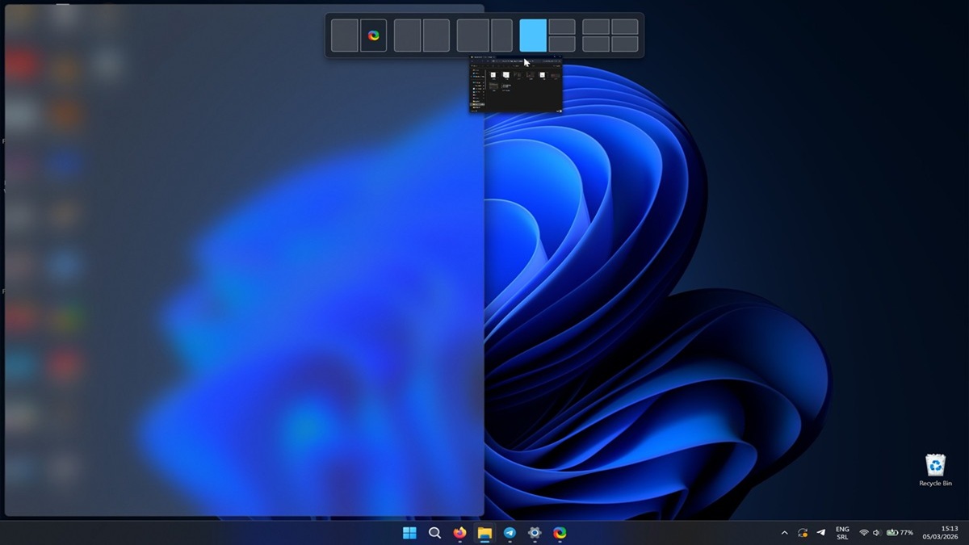The width and height of the screenshot is (969, 545).
Task: Open the Windows Start menu
Action: [x=409, y=533]
